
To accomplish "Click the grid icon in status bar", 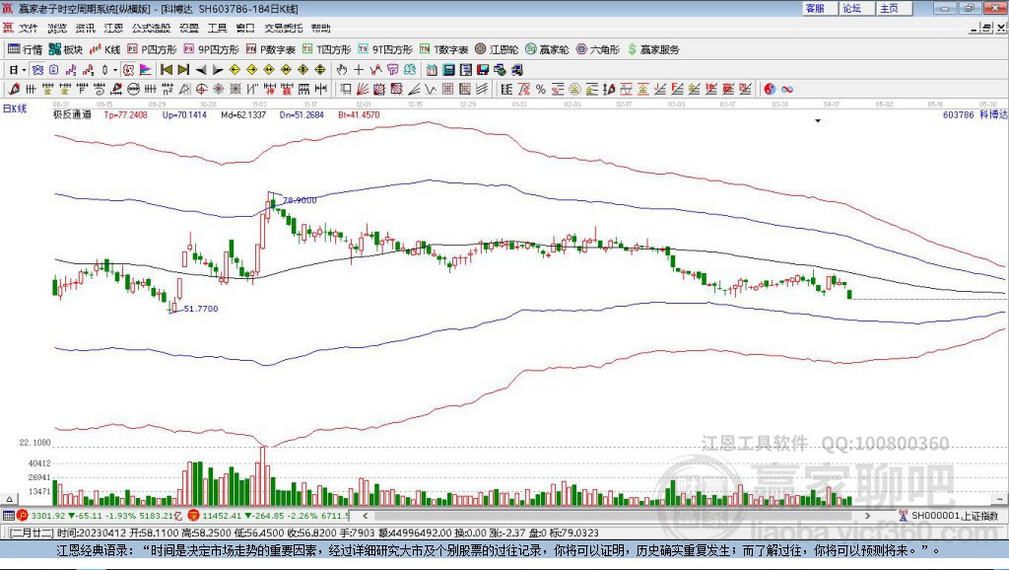I will (8, 515).
